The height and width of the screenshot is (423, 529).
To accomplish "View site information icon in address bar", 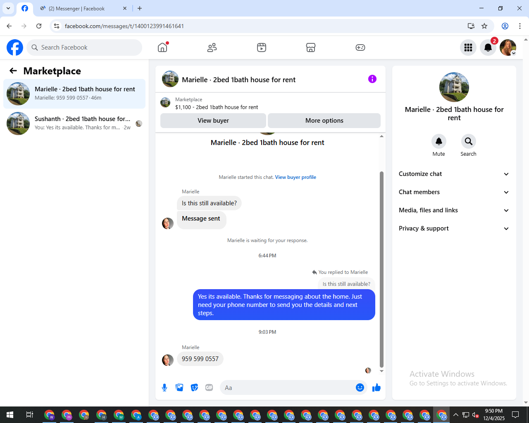I will [x=57, y=26].
